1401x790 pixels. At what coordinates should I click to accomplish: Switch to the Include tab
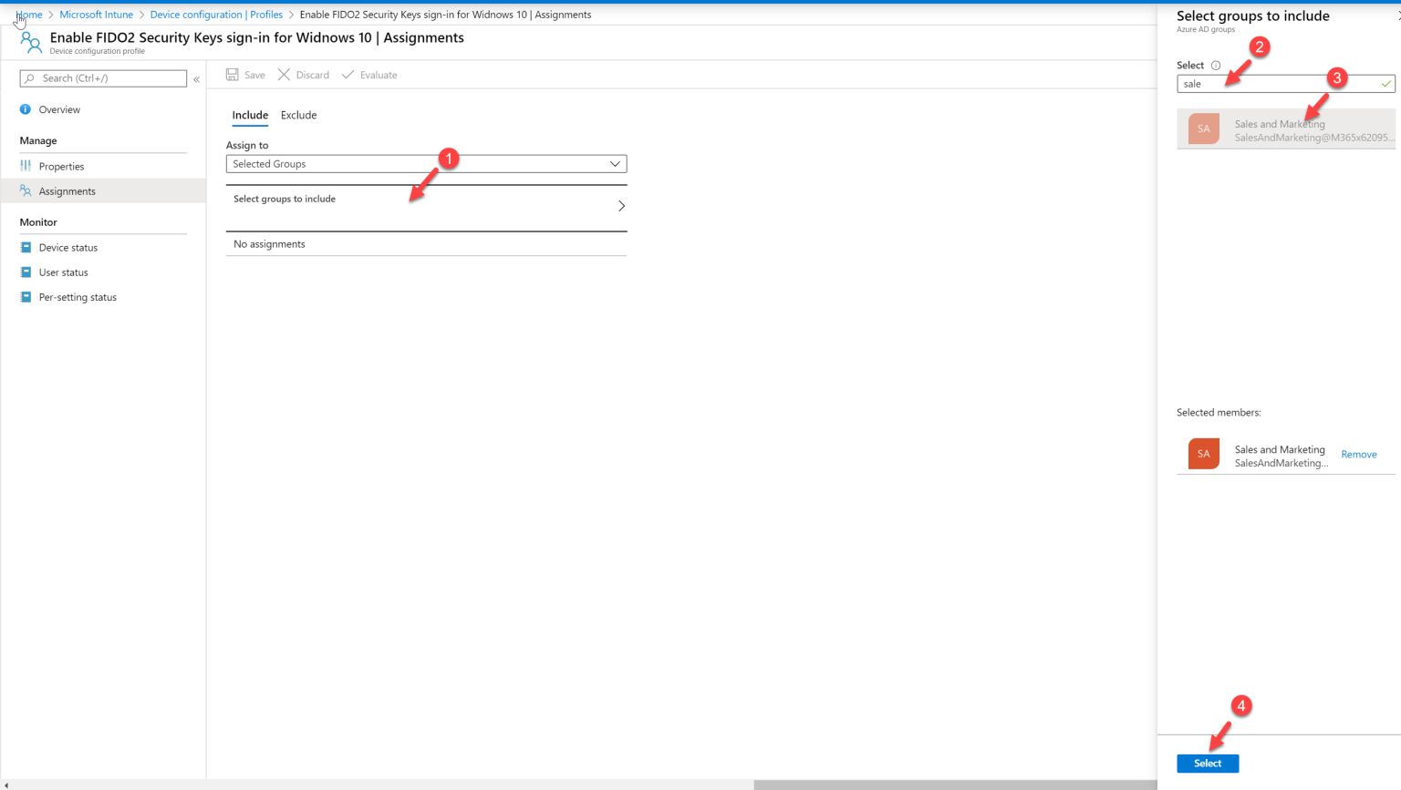pos(250,115)
